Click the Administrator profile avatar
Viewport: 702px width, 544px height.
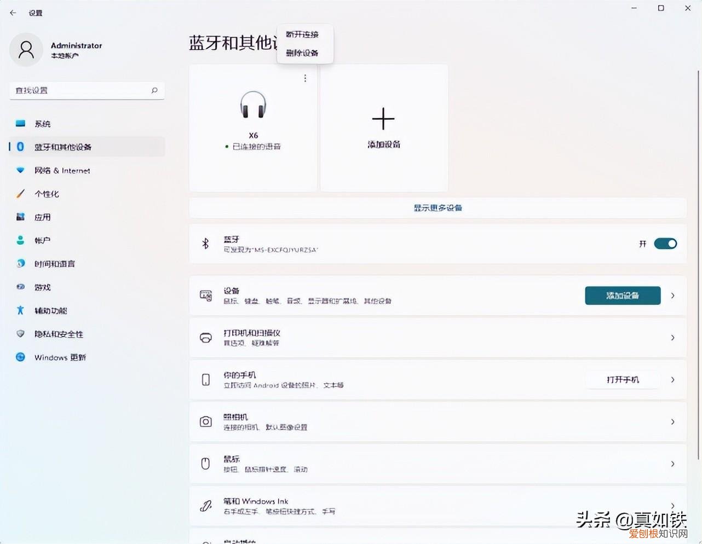tap(26, 50)
